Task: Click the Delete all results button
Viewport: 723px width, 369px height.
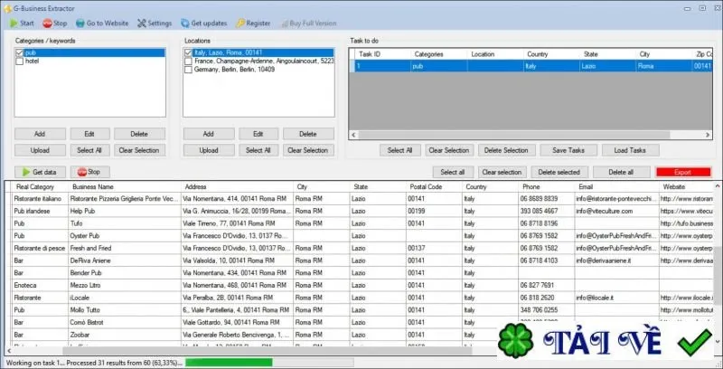Action: (x=621, y=172)
